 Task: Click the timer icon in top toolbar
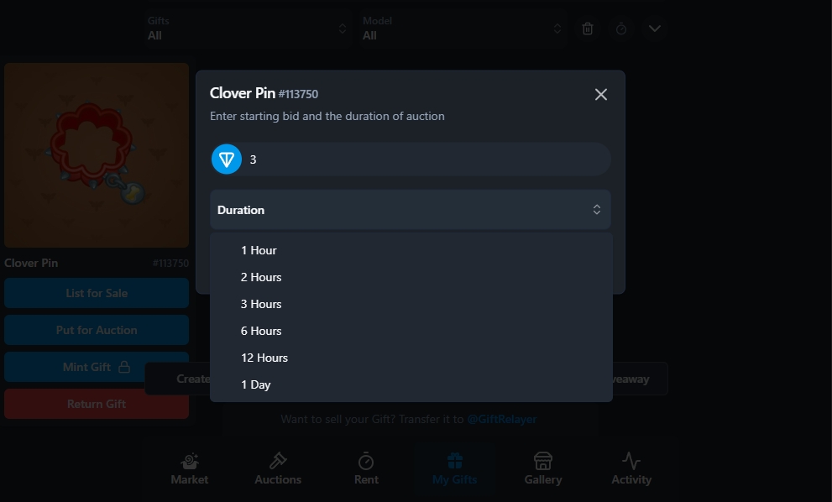[620, 29]
